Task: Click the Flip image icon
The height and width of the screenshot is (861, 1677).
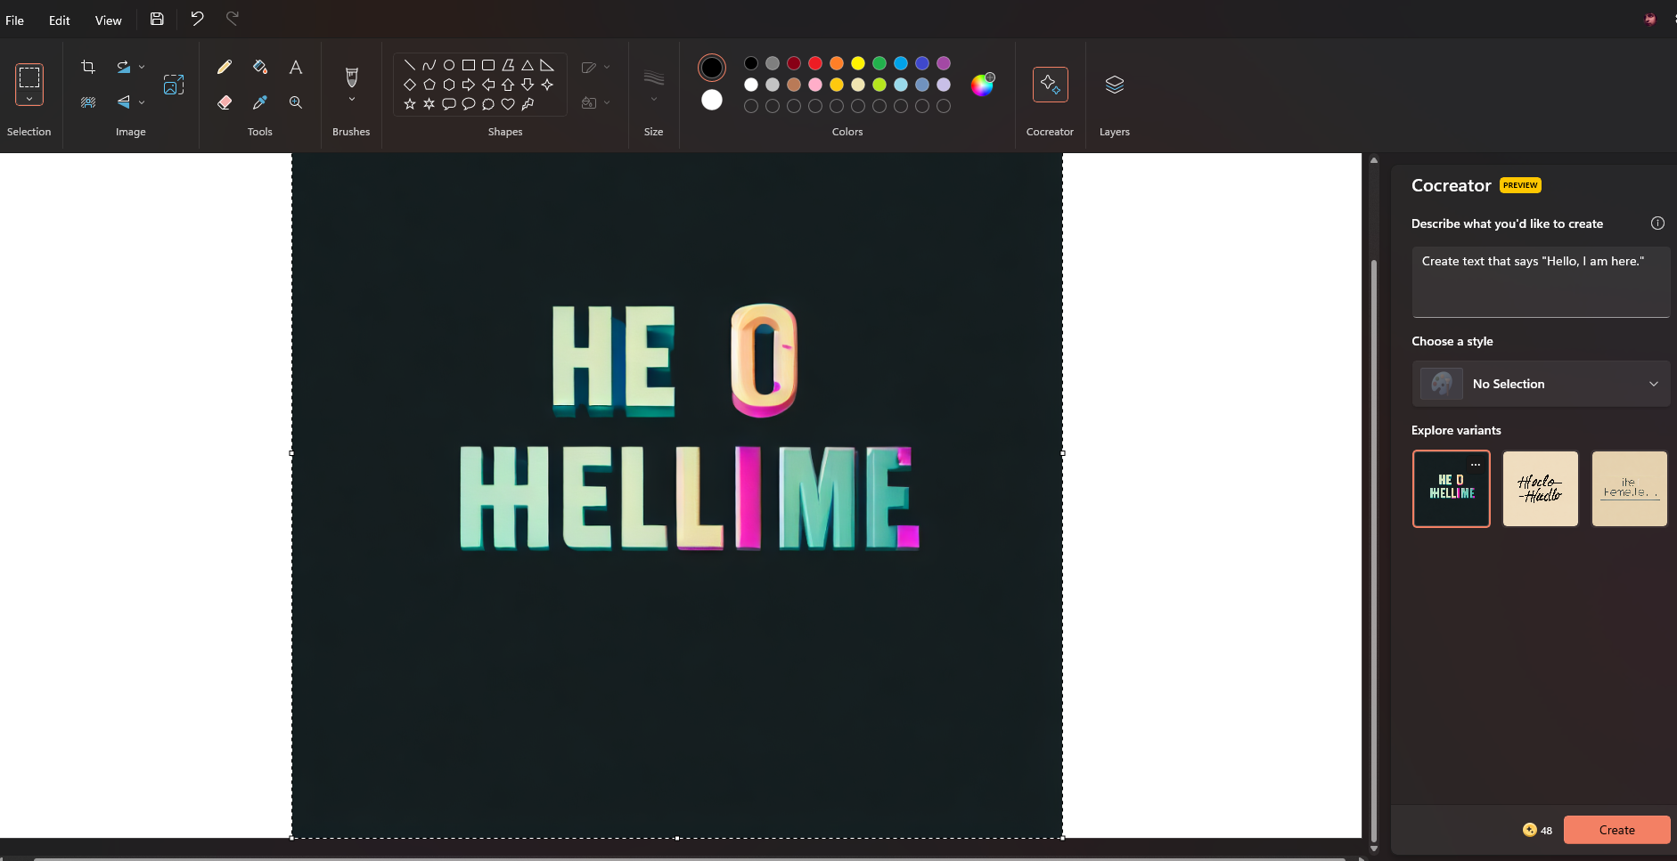Action: point(124,102)
